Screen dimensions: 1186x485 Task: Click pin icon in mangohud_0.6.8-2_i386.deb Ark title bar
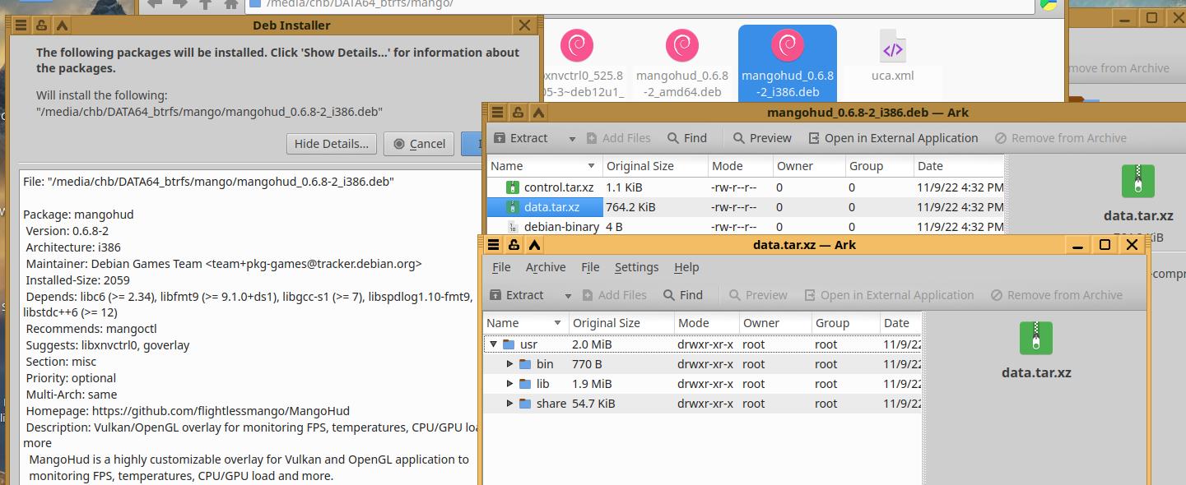(x=518, y=113)
